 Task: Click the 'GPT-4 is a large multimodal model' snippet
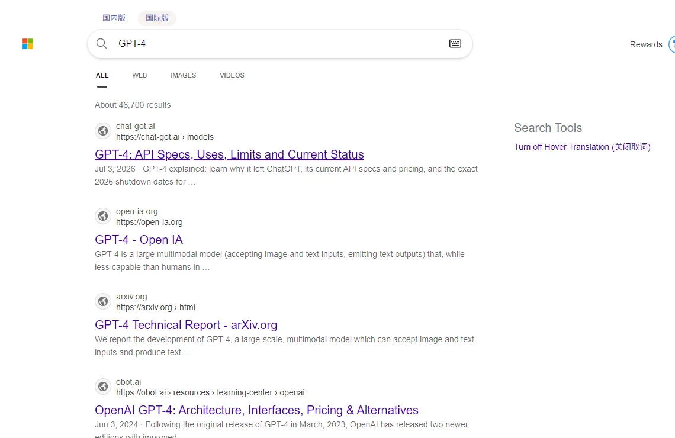(x=280, y=260)
